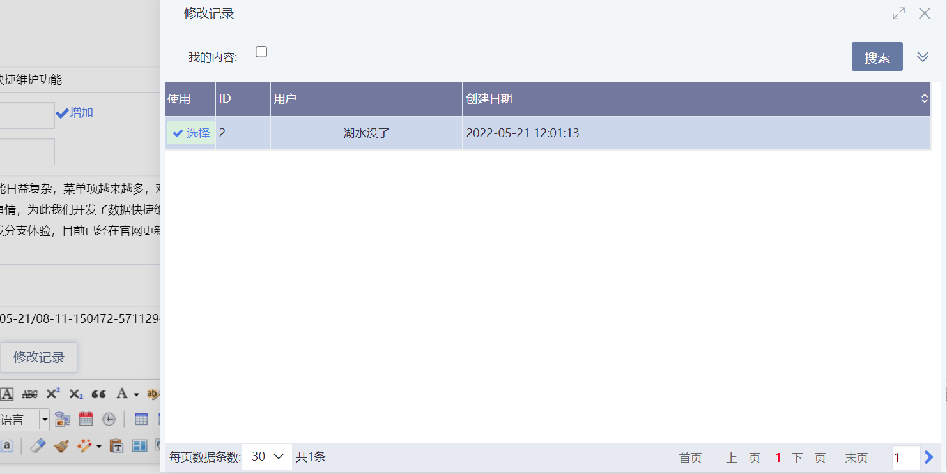This screenshot has height=474, width=947.
Task: Apply subscript formatting
Action: pos(76,394)
